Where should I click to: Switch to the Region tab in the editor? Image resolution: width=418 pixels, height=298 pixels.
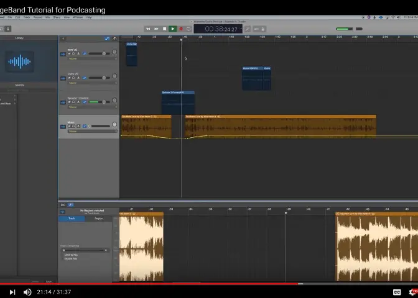click(99, 219)
